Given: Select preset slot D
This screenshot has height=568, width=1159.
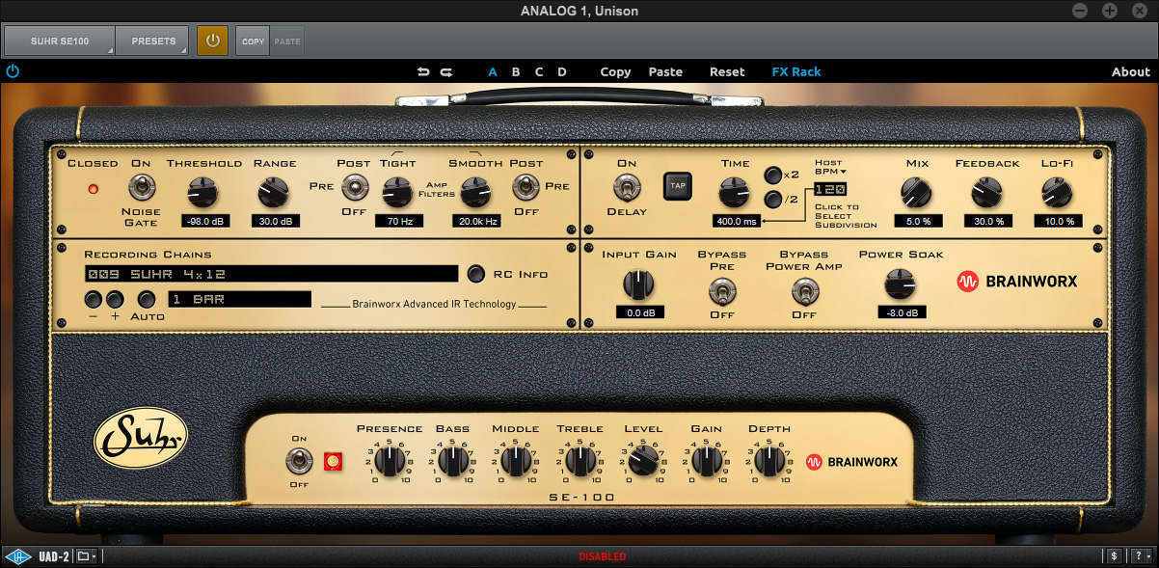Looking at the screenshot, I should 562,71.
